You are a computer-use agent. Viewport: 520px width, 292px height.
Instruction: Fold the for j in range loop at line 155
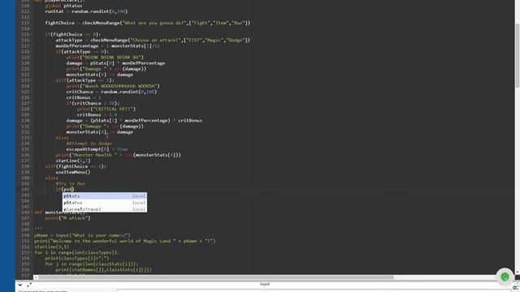tap(32, 264)
